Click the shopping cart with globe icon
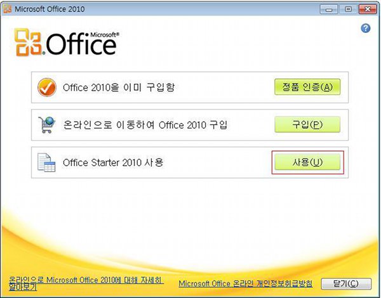Image resolution: width=381 pixels, height=298 pixels. pyautogui.click(x=47, y=125)
